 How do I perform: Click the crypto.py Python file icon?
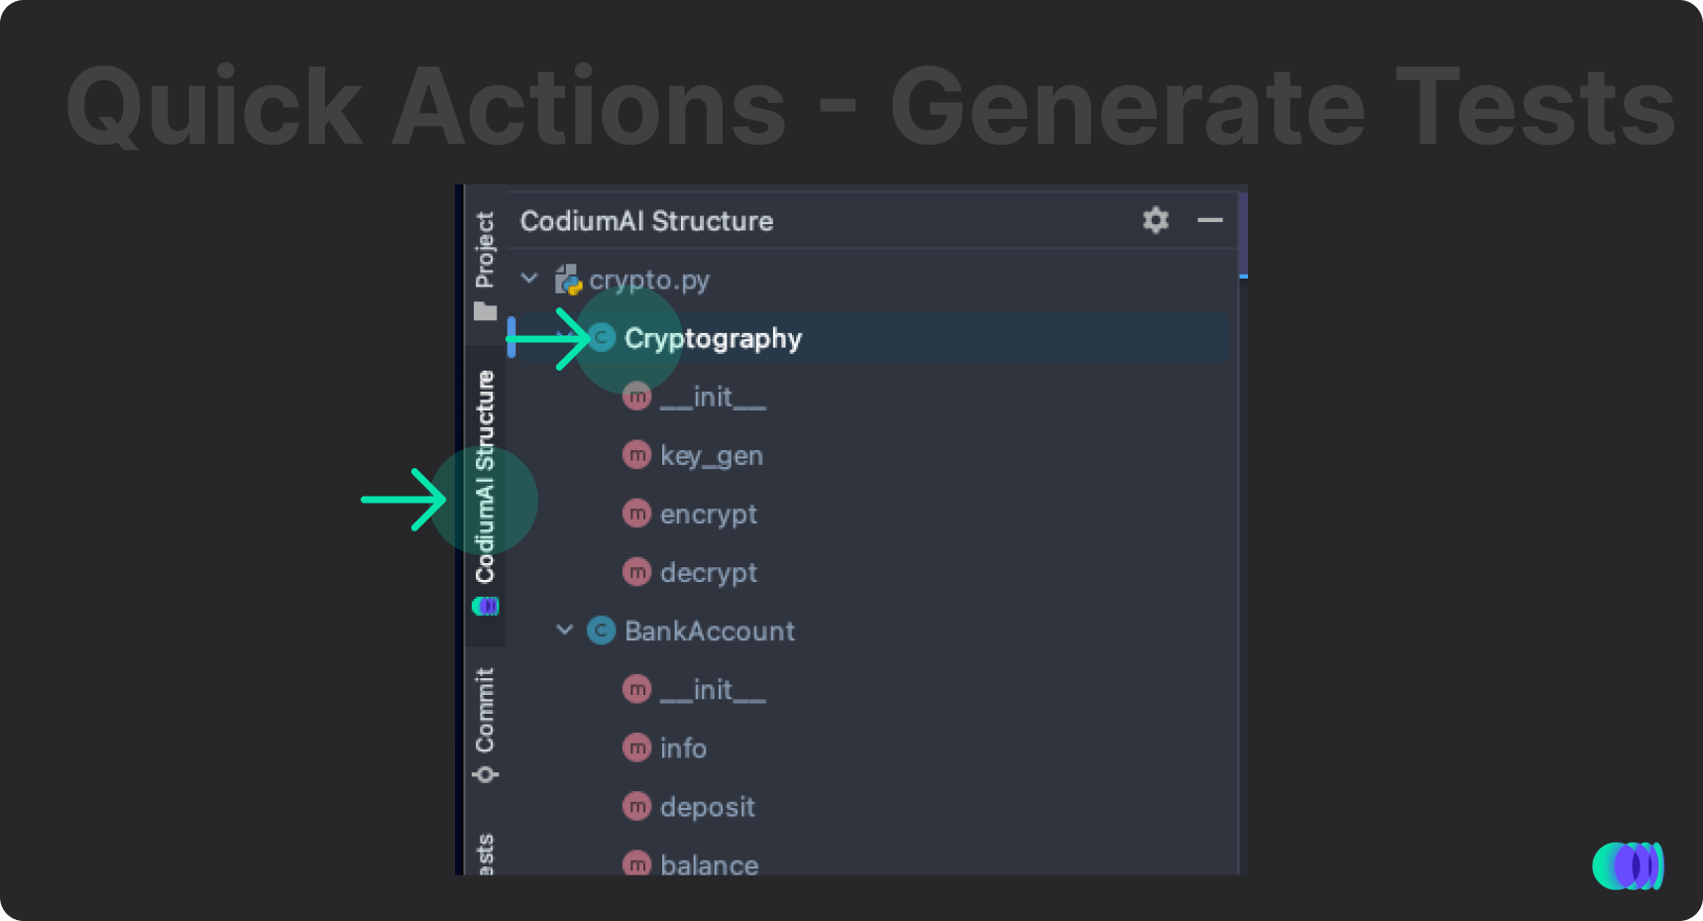(x=568, y=280)
